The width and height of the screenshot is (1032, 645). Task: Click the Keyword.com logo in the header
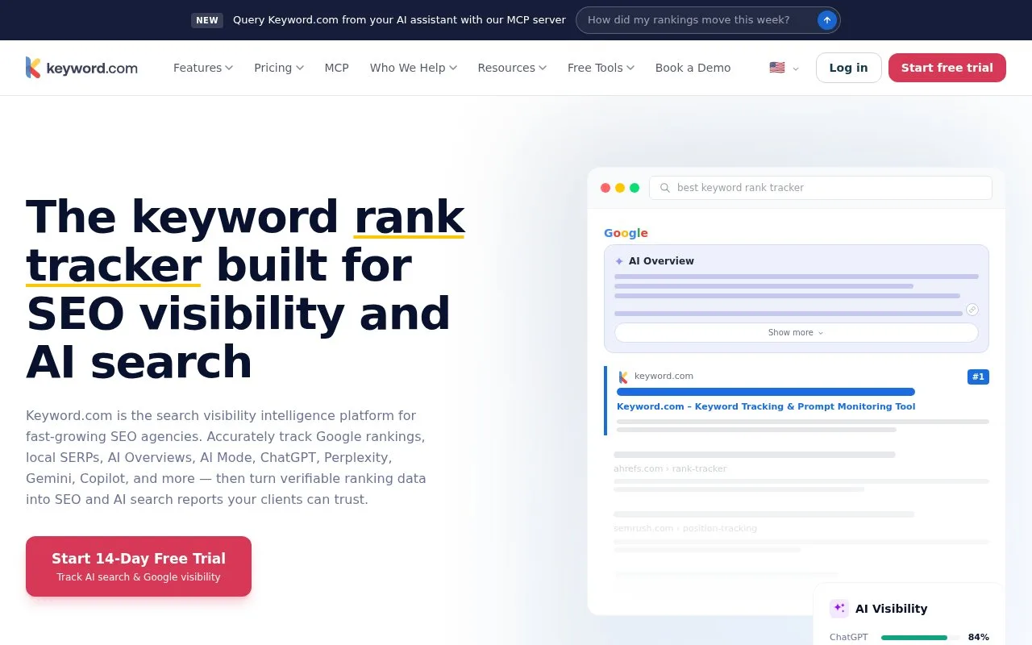tap(81, 68)
